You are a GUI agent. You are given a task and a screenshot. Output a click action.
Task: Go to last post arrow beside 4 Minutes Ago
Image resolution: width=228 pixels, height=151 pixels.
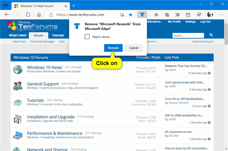209,139
